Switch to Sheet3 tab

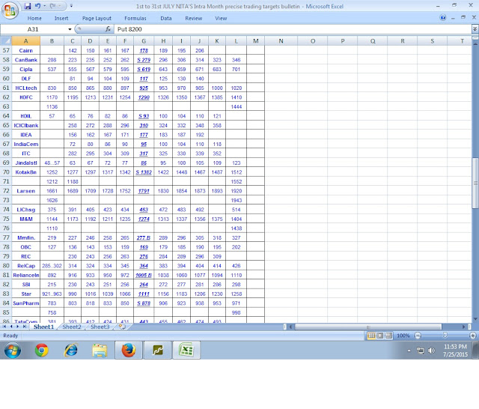(x=100, y=327)
